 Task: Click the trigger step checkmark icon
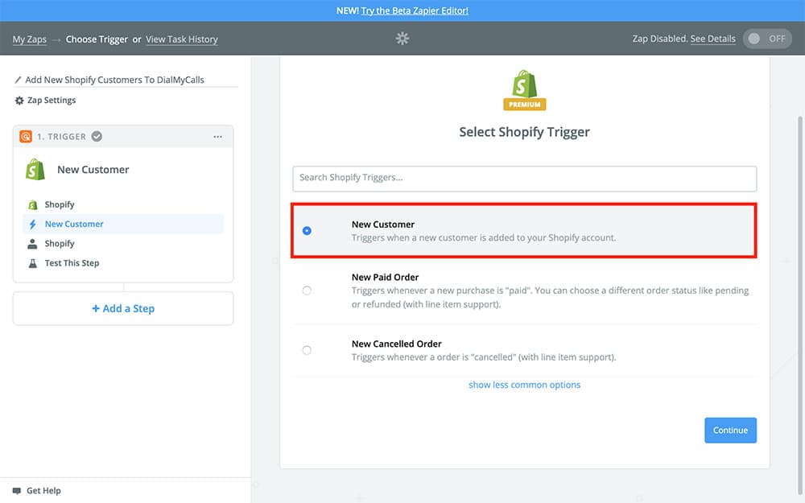click(97, 137)
